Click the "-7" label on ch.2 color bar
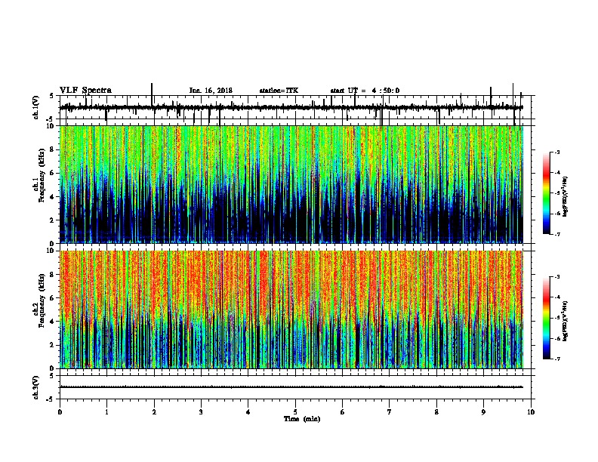This screenshot has width=598, height=462. click(556, 359)
